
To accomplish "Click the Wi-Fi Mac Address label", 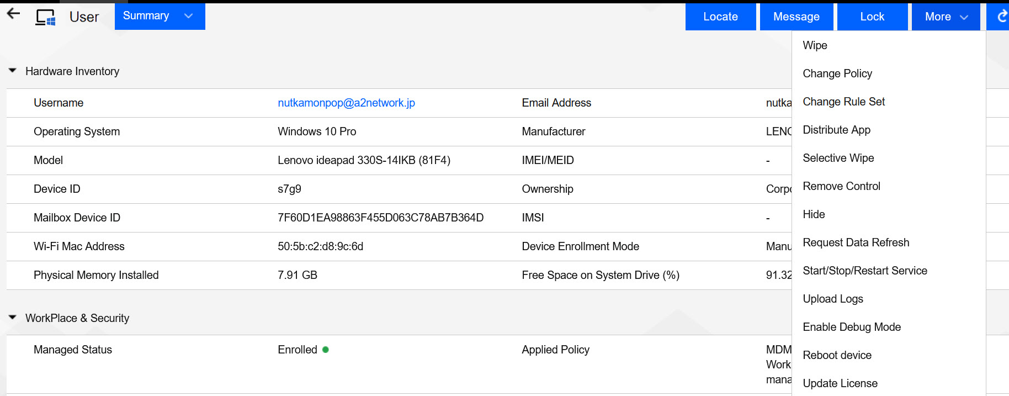I will pos(79,246).
